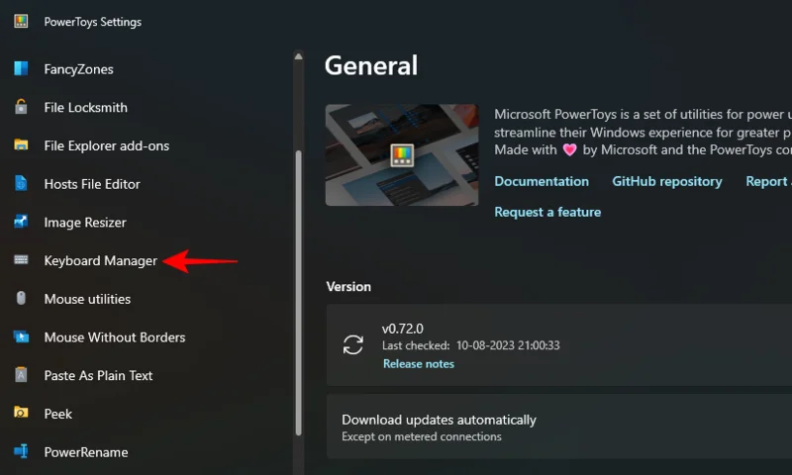The image size is (792, 475).
Task: Click the sidebar scrollbar thumb
Action: (x=299, y=293)
